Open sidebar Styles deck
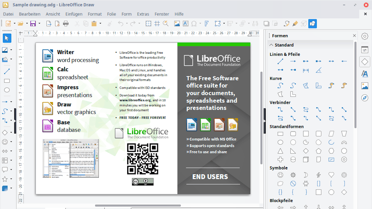Screen dimensions: 372x209 pos(365,74)
